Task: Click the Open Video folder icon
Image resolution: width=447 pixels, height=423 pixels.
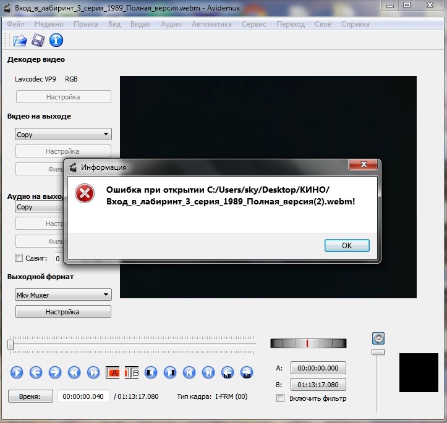Action: click(20, 41)
